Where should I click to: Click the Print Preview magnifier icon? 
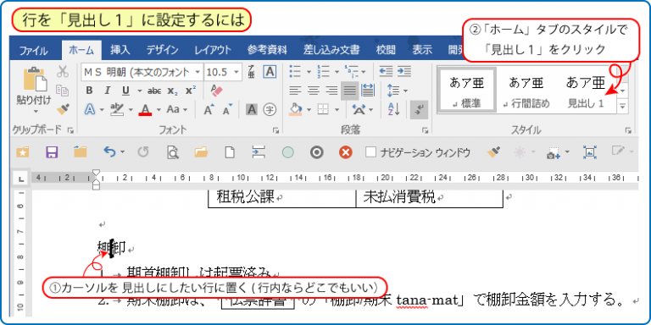tap(172, 152)
